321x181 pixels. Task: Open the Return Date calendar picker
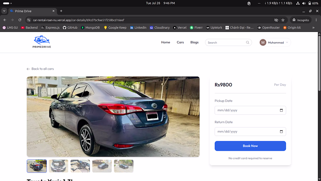coord(281,132)
